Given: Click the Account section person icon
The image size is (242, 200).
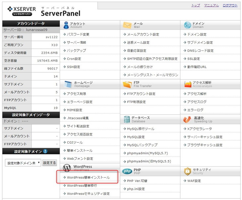Looking at the screenshot, I should 66,25.
